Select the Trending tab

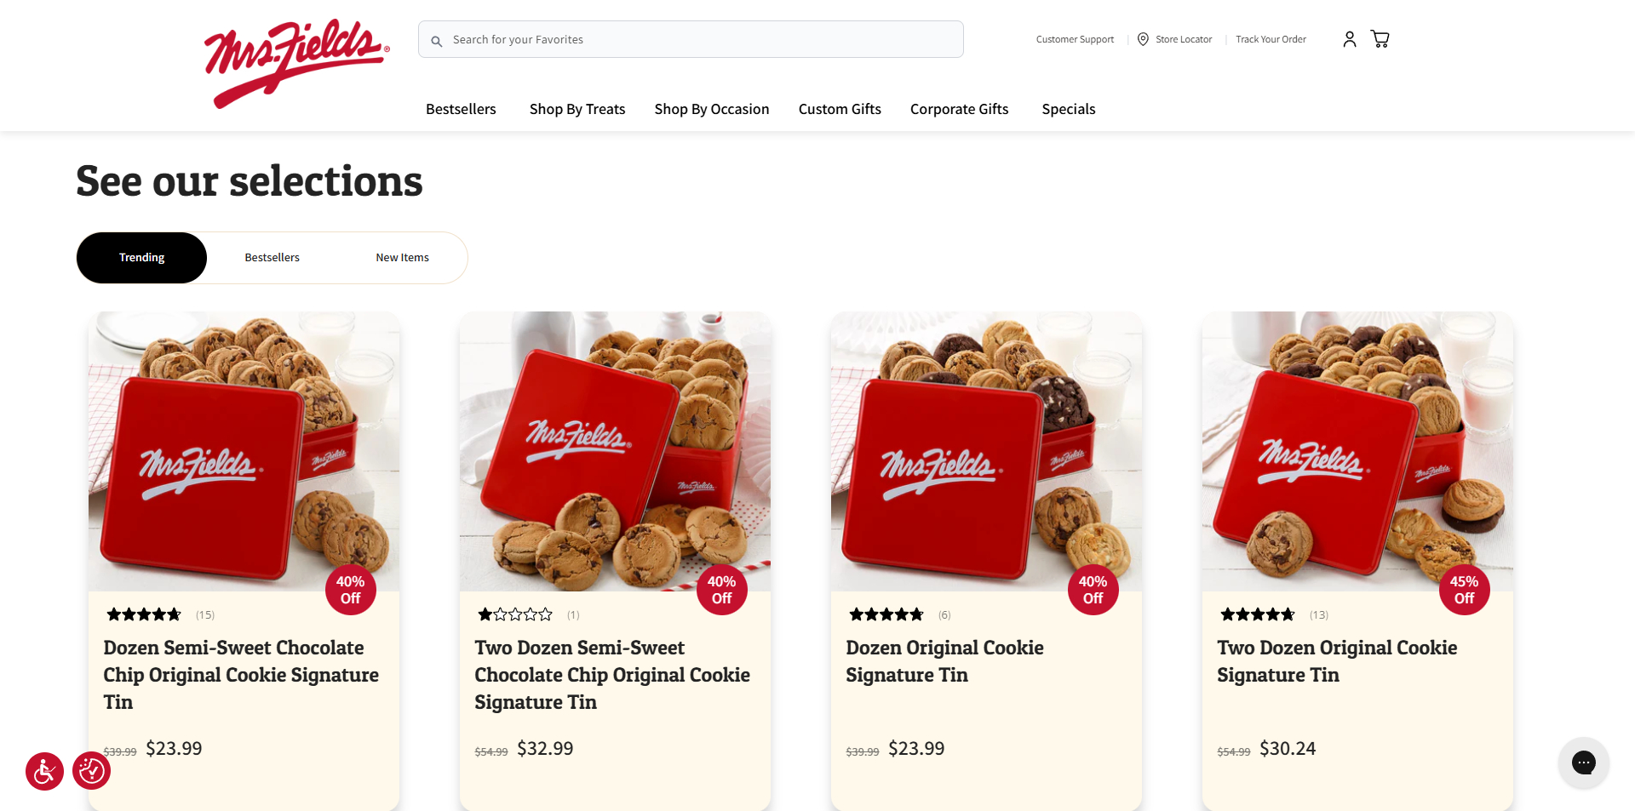pyautogui.click(x=141, y=258)
